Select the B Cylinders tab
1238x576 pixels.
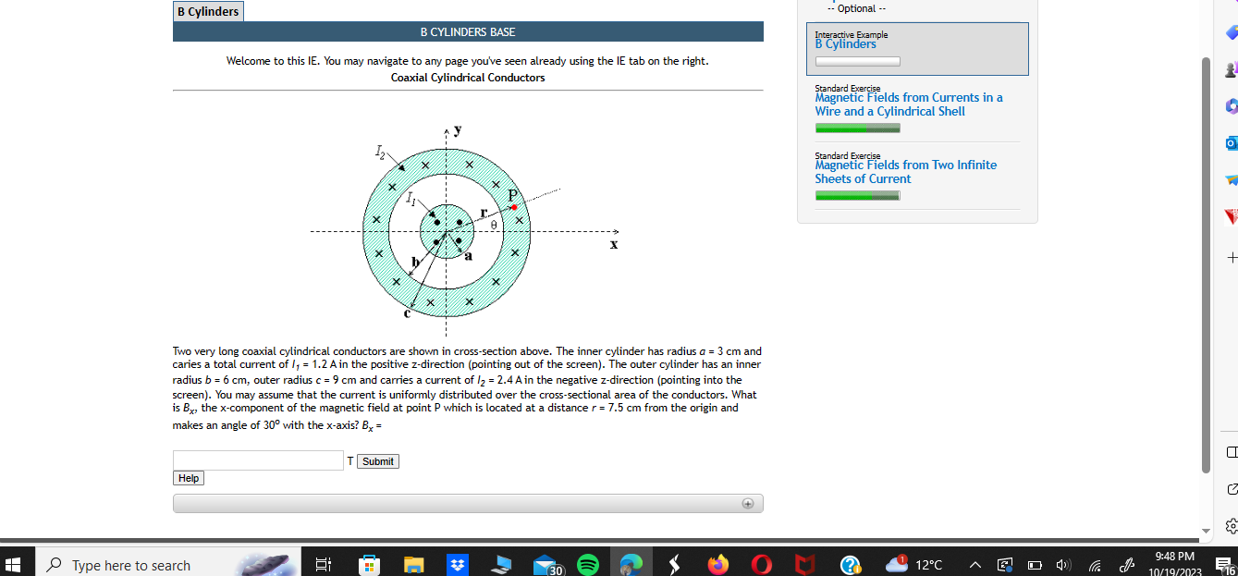[207, 11]
